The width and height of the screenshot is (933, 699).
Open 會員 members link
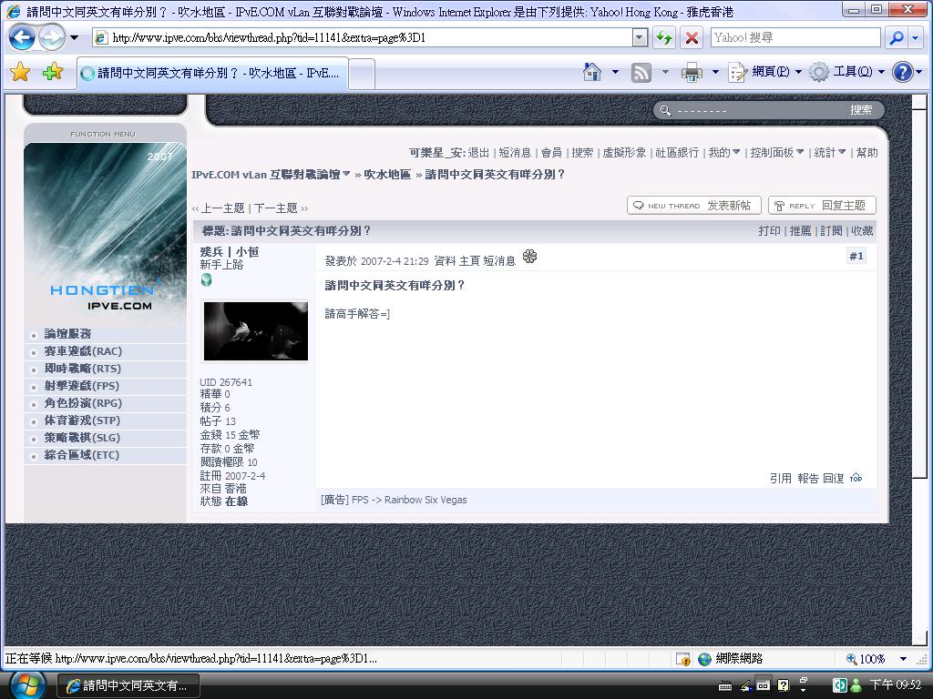click(x=551, y=153)
